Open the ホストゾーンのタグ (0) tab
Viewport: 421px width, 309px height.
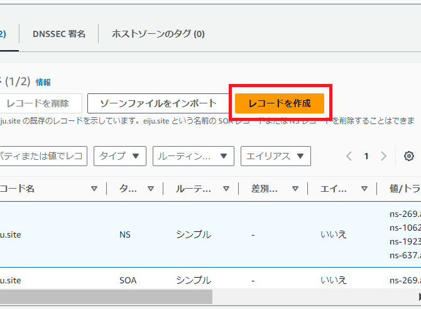[158, 34]
